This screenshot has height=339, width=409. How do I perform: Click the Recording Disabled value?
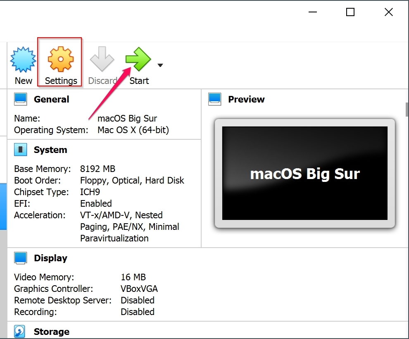tap(138, 312)
